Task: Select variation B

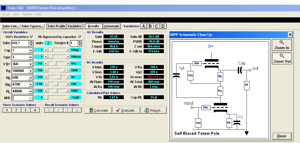Action: 150,26
